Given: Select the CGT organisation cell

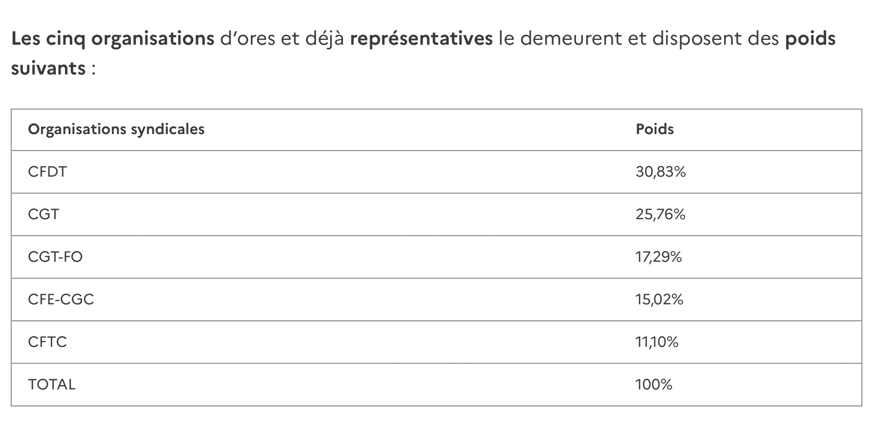Looking at the screenshot, I should tap(44, 214).
